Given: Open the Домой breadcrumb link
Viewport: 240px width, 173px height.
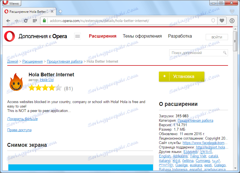Looking at the screenshot, I should pyautogui.click(x=13, y=62).
